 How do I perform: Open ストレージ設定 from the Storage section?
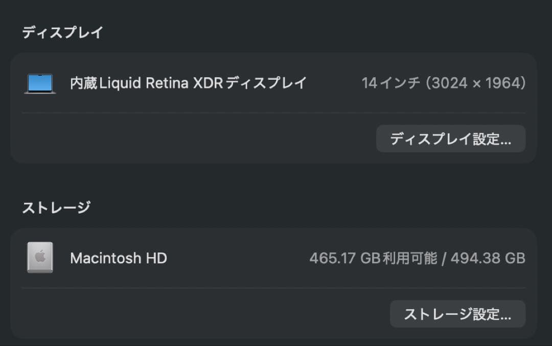pyautogui.click(x=457, y=314)
